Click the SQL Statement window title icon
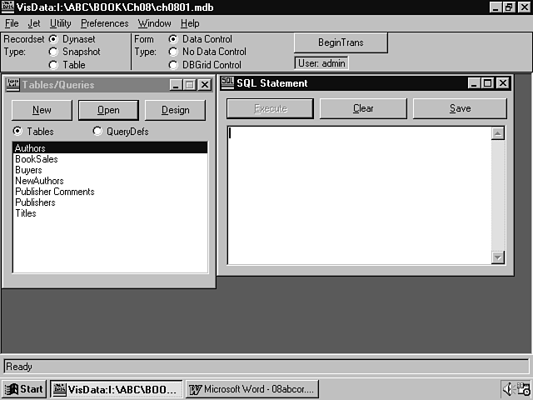Image resolution: width=533 pixels, height=400 pixels. pyautogui.click(x=227, y=82)
